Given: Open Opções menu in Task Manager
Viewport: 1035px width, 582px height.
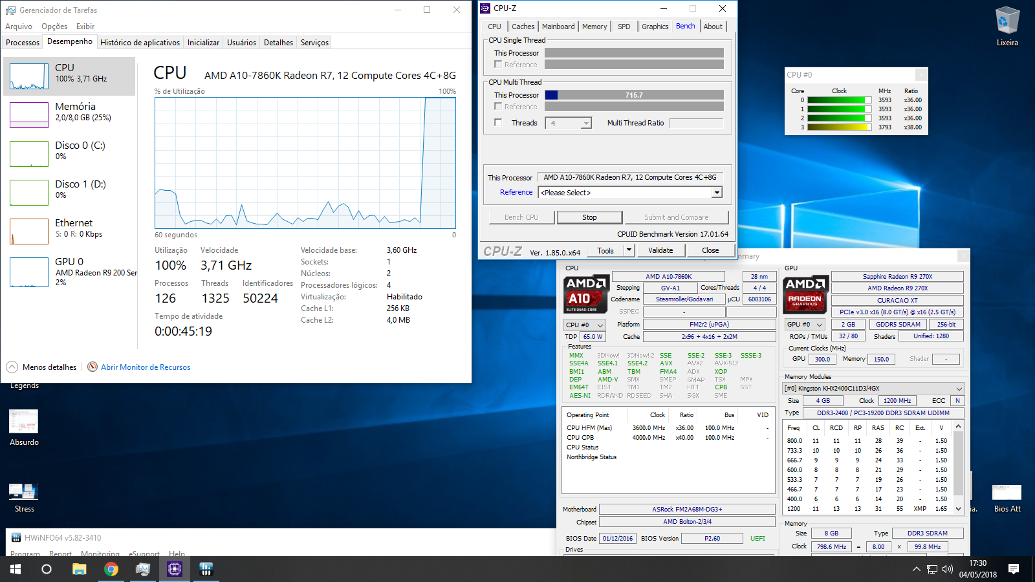Looking at the screenshot, I should 54,27.
